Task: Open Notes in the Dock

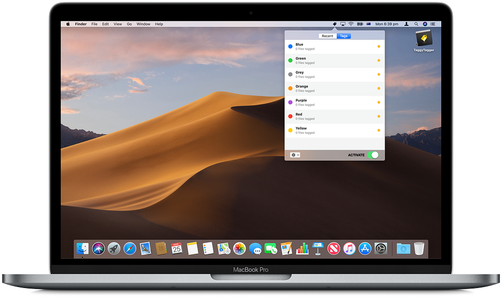Action: tap(193, 248)
